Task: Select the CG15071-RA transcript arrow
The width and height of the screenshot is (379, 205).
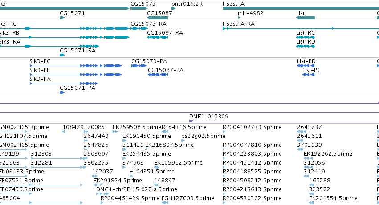Action: 62,55
